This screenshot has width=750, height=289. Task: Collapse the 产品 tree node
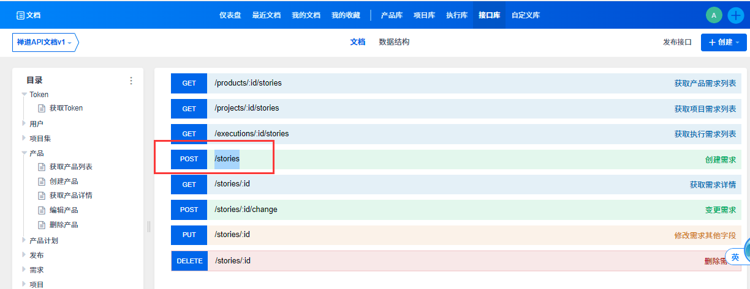(25, 153)
